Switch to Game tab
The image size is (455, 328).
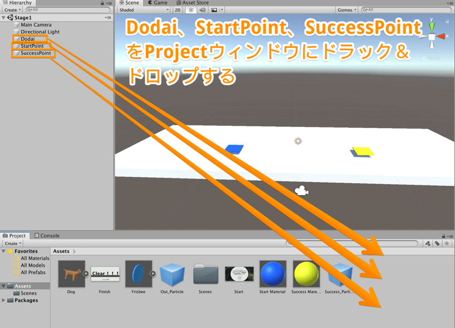point(157,3)
